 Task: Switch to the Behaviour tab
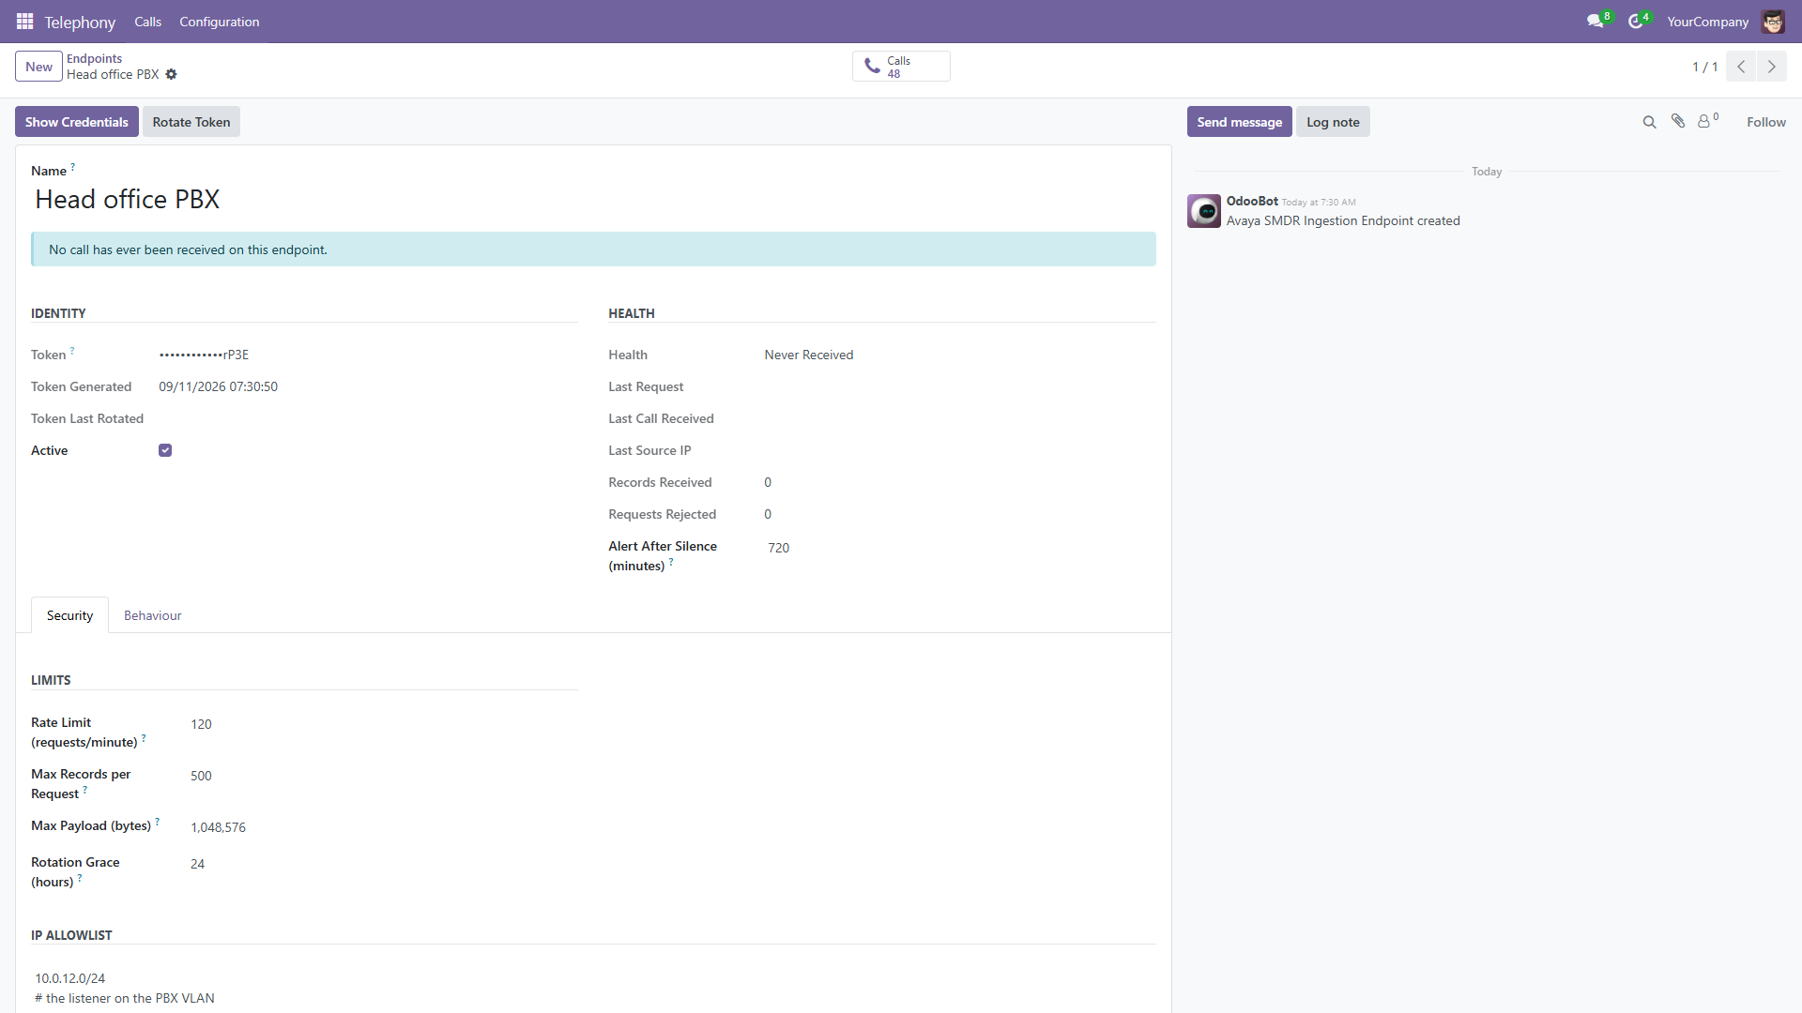point(153,615)
